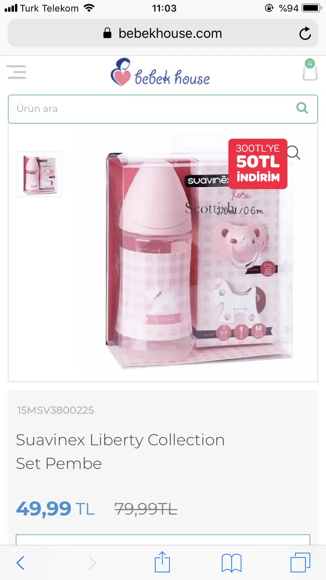Tap the green-bordered button below price
326x580 pixels.
163,540
